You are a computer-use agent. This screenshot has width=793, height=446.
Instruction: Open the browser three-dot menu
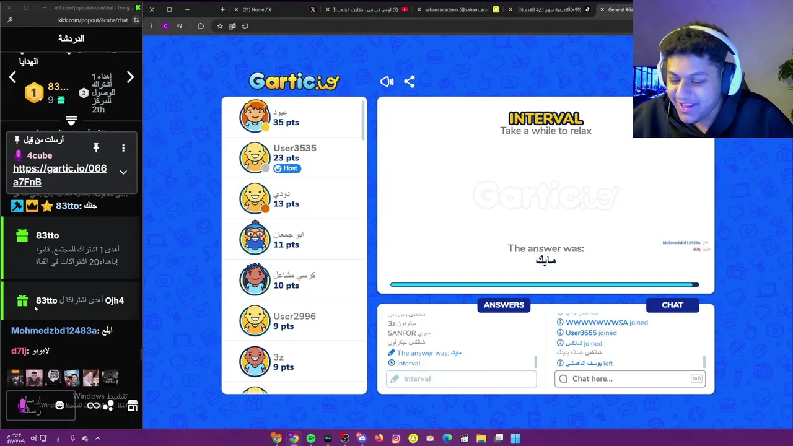coord(151,26)
